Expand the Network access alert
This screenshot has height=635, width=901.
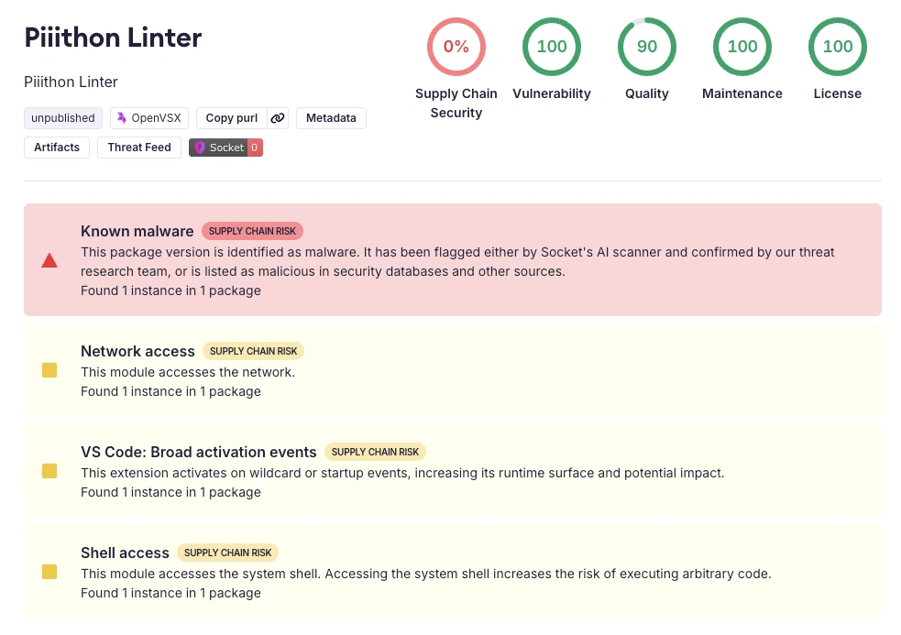[x=137, y=351]
